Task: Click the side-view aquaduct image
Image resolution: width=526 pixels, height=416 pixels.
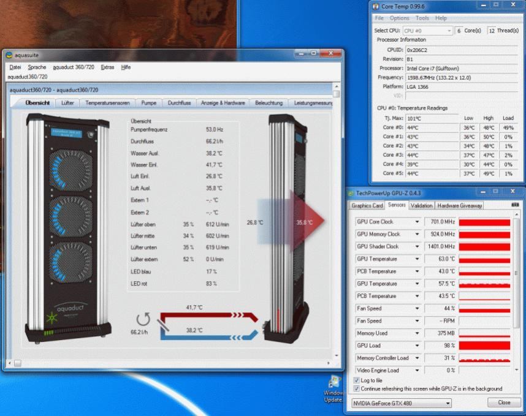Action: [287, 229]
